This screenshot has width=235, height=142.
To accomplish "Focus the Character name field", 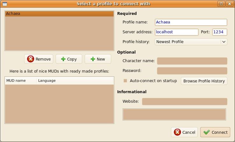I will 192,61.
